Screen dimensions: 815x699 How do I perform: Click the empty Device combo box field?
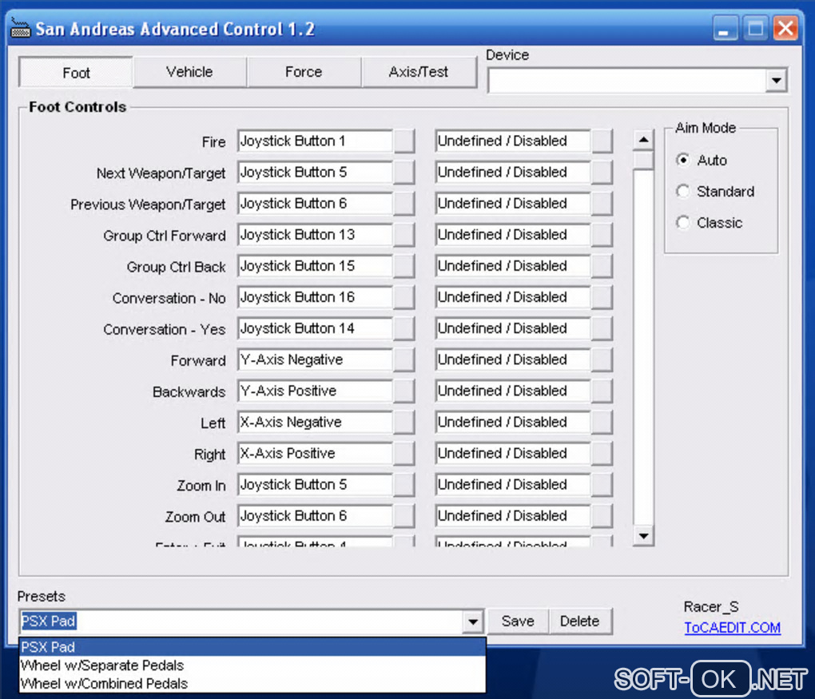[x=627, y=81]
